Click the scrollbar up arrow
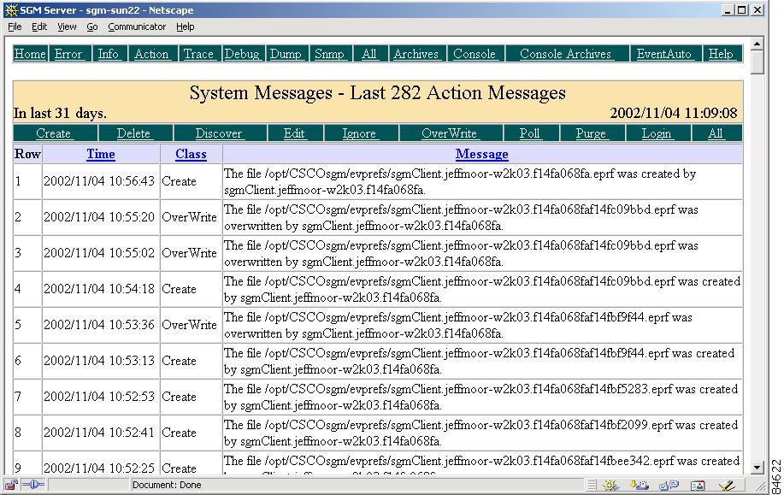The height and width of the screenshot is (495, 784). coord(757,44)
